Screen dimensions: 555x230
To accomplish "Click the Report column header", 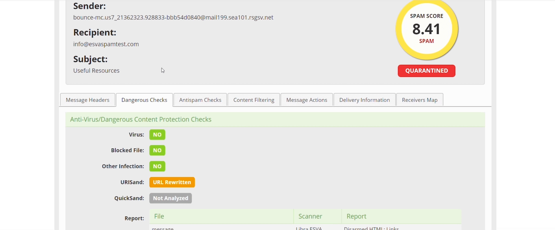I will 356,216.
